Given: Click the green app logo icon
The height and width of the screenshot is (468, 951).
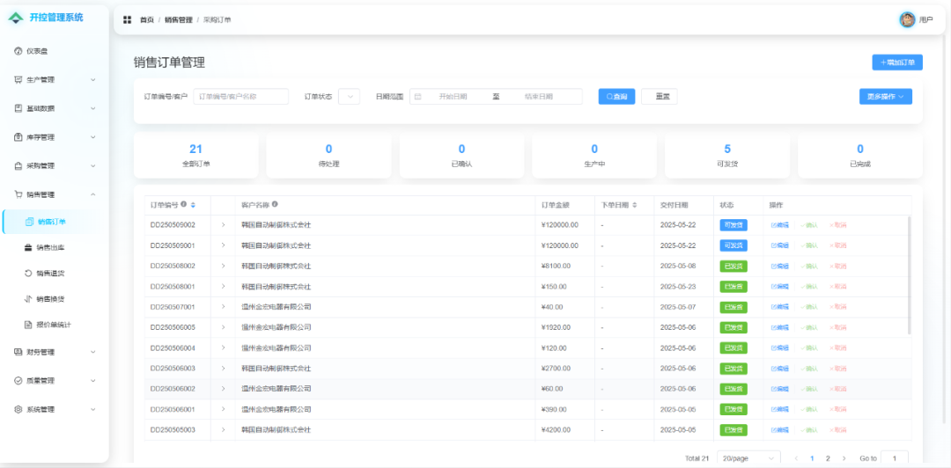Looking at the screenshot, I should pos(16,18).
